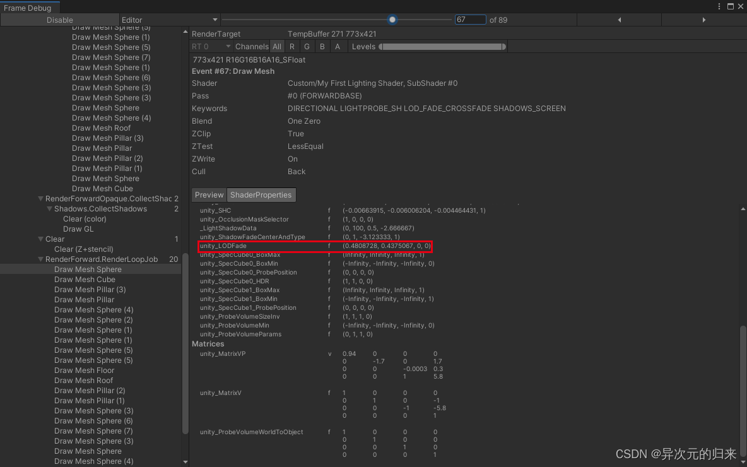Select Draw Mesh Sphere (6) in RenderLoopJob
The image size is (747, 467).
click(x=93, y=421)
